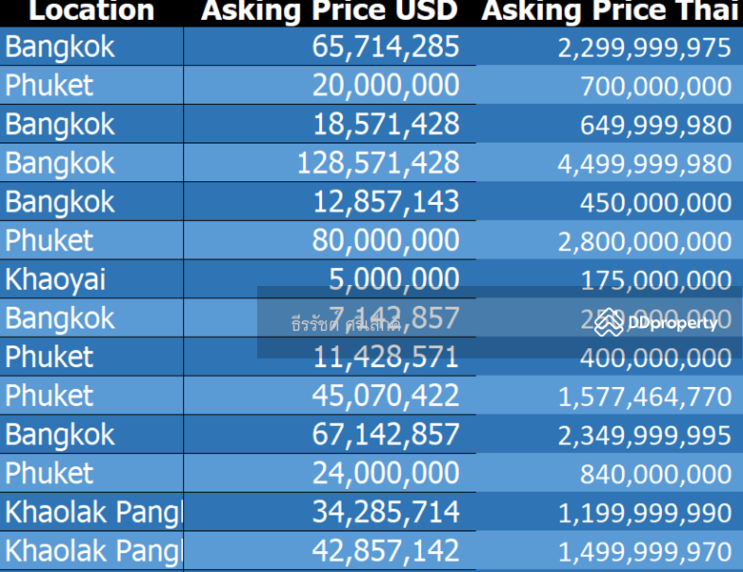Image resolution: width=743 pixels, height=572 pixels.
Task: Click the 5,000,000 USD price cell
Action: point(330,279)
